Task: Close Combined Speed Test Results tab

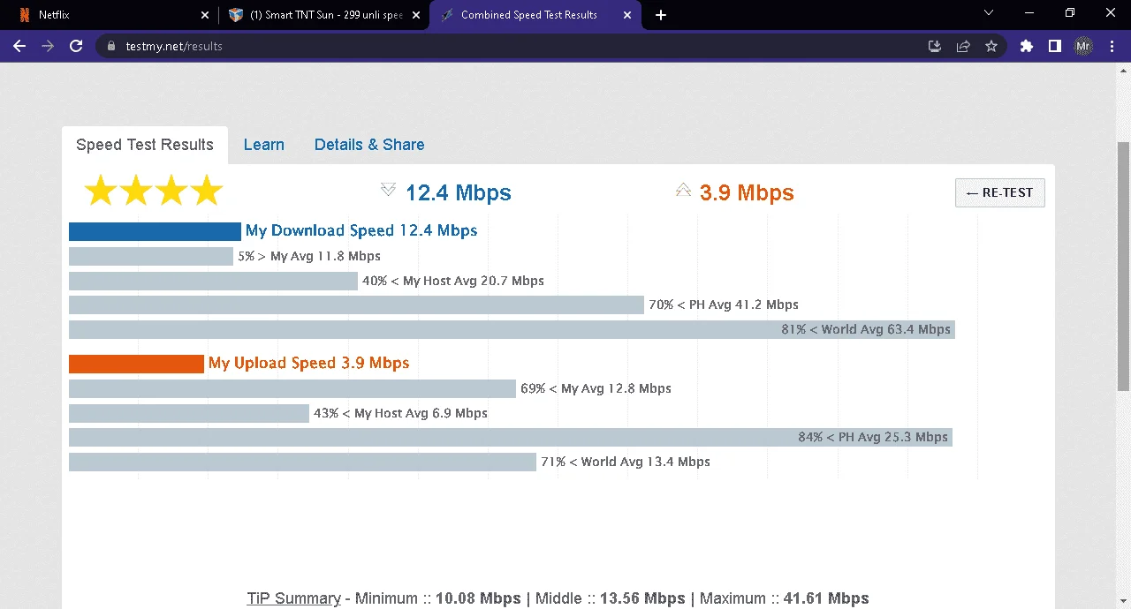Action: click(627, 15)
